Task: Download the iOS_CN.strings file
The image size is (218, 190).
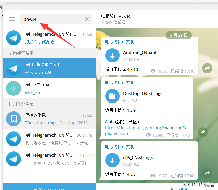Action: (112, 160)
